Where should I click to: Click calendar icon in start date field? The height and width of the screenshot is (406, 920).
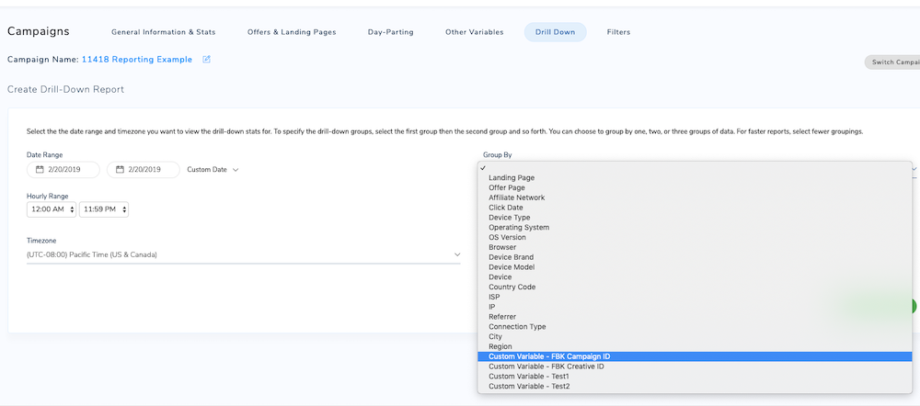[x=40, y=169]
